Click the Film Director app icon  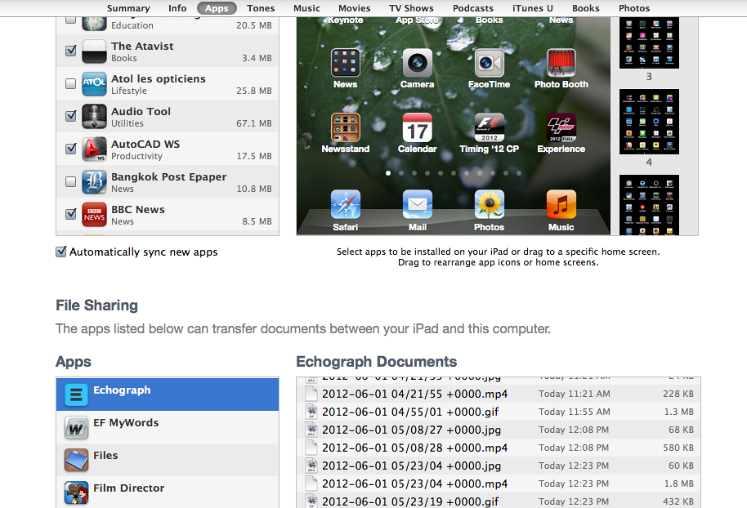76,492
